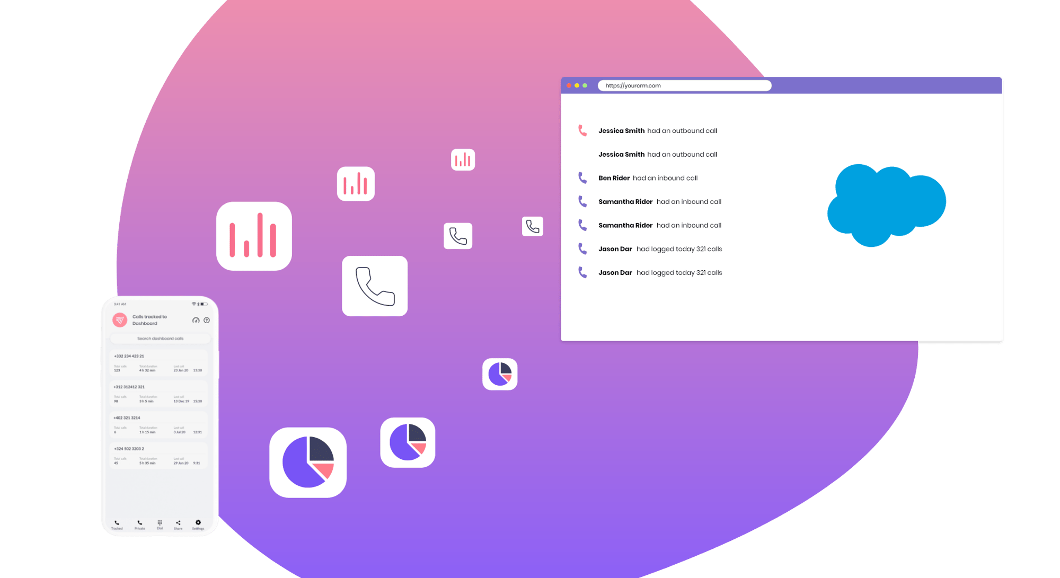Click the medium-sized bar chart icon tile
Screen dimensions: 1060x578
(356, 184)
